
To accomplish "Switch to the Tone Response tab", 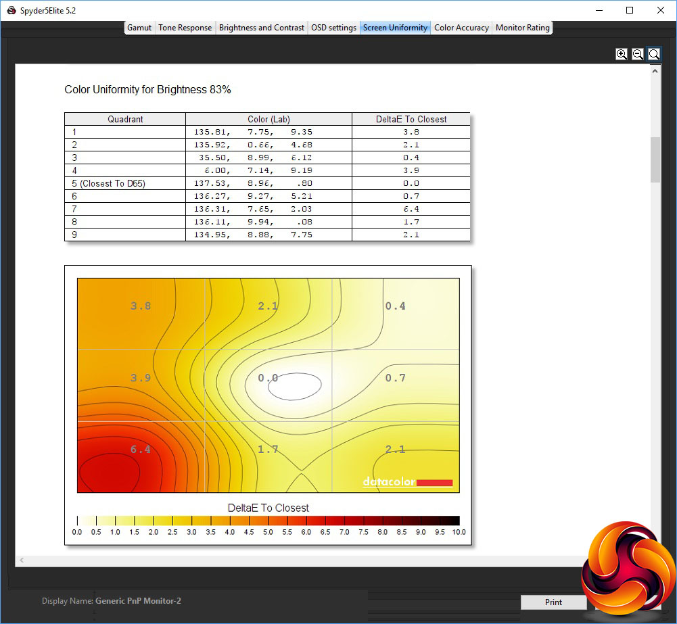I will 185,28.
